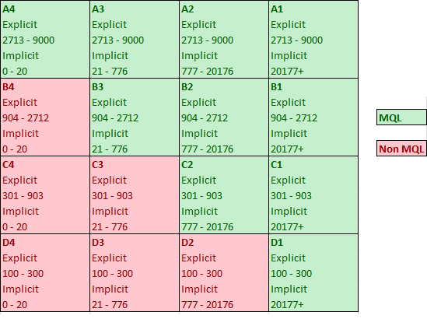Viewport: 427px width, 319px height.
Task: Click the red Non MQL legend swatch
Action: point(401,149)
